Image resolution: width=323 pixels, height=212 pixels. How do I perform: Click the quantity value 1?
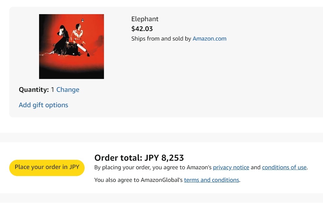[x=53, y=90]
